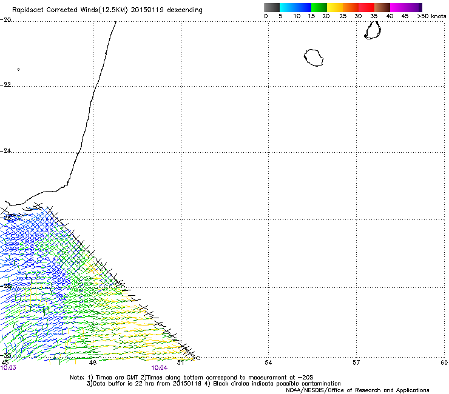
Task: Click the '>50 knots' legend label
Action: point(431,16)
